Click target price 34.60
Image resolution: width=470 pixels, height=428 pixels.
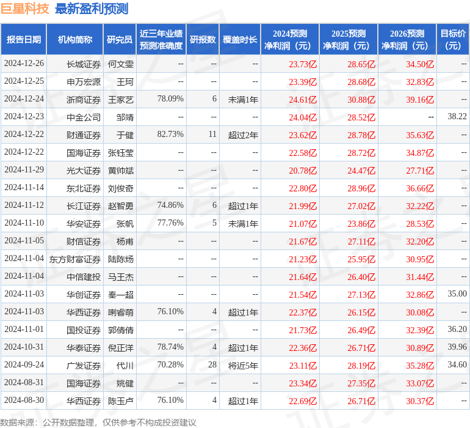tap(457, 364)
